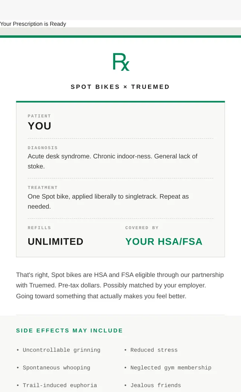Click the green YOUR HSA/FSA text
This screenshot has height=392, width=241.
point(164,242)
